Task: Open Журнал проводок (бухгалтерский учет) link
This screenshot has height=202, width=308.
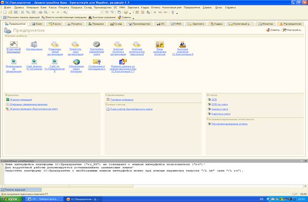Action: click(34, 109)
